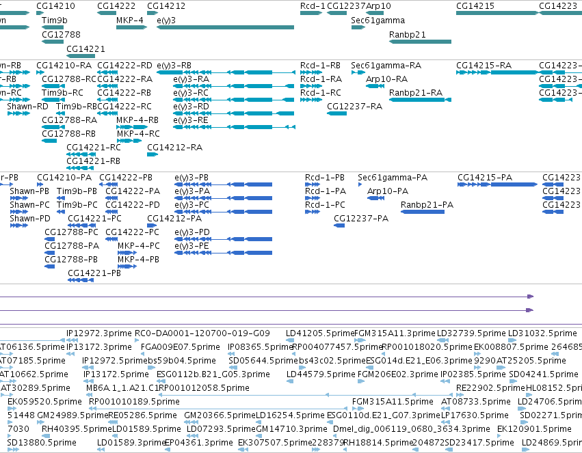Viewport: 582px width, 453px height.
Task: Click the CG12788-RB transcript label
Action: tap(68, 133)
